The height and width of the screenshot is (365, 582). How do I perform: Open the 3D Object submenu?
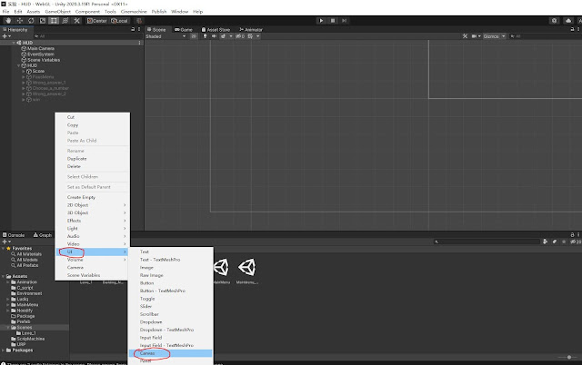click(x=92, y=212)
